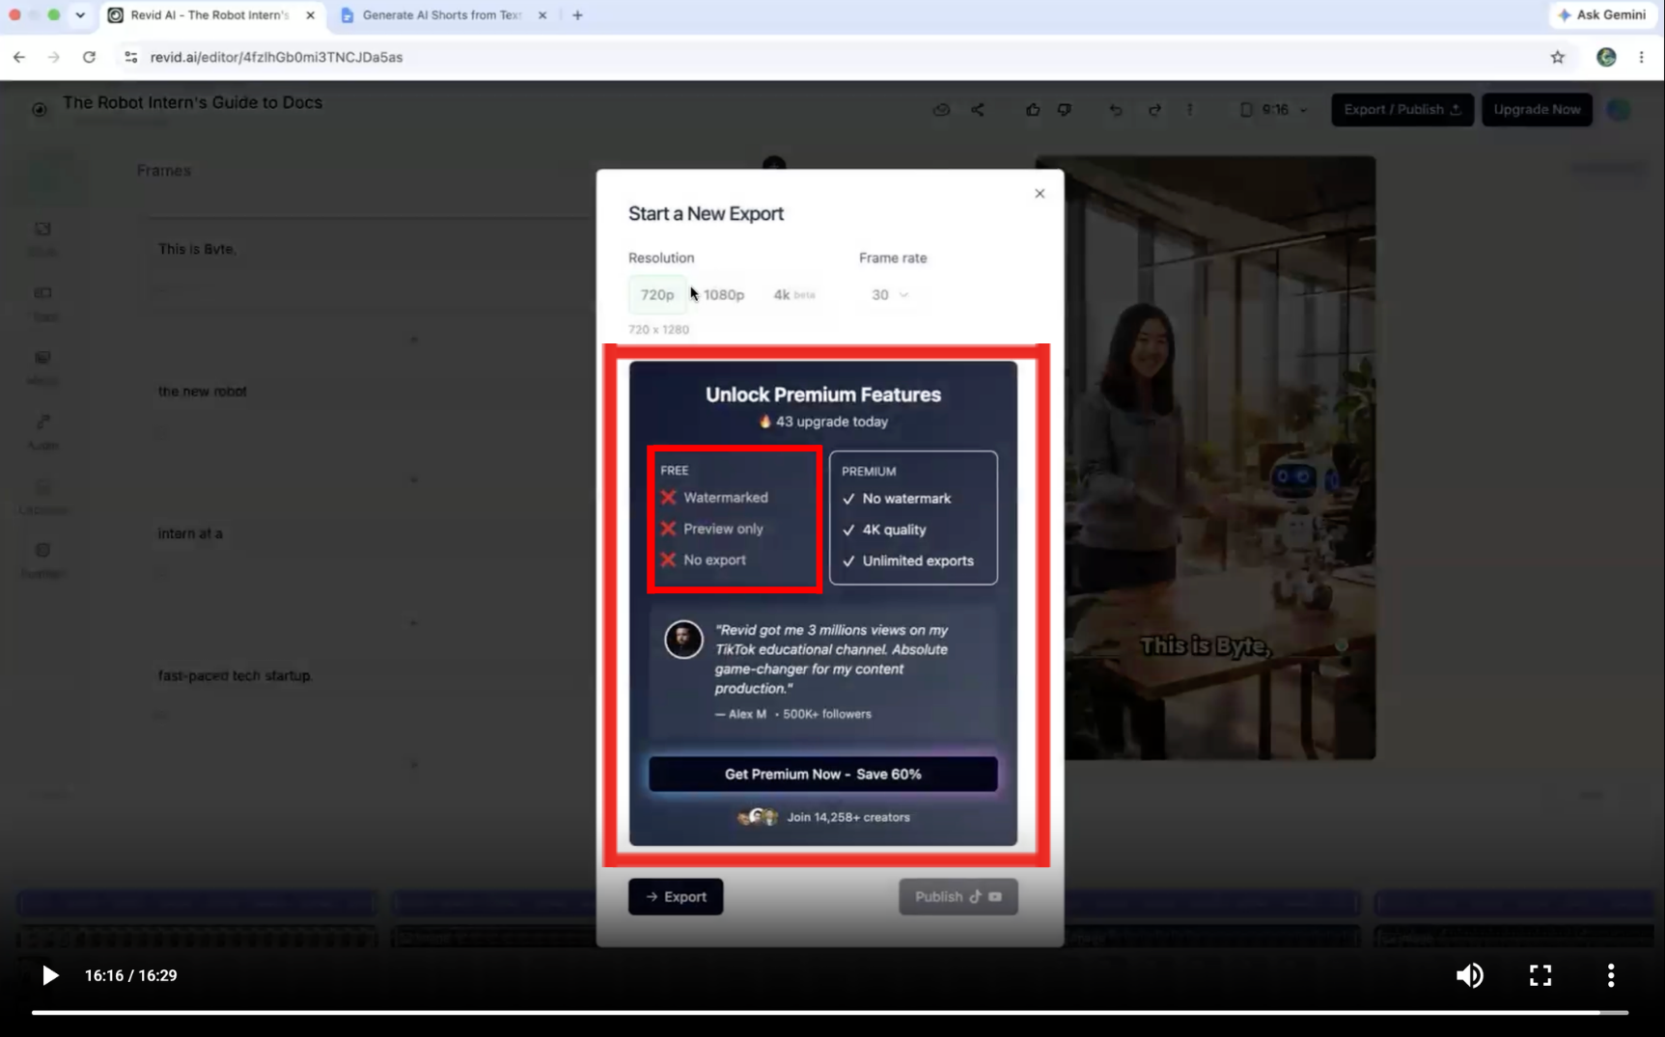Click the Upgrade Now button
The image size is (1665, 1037).
1537,110
